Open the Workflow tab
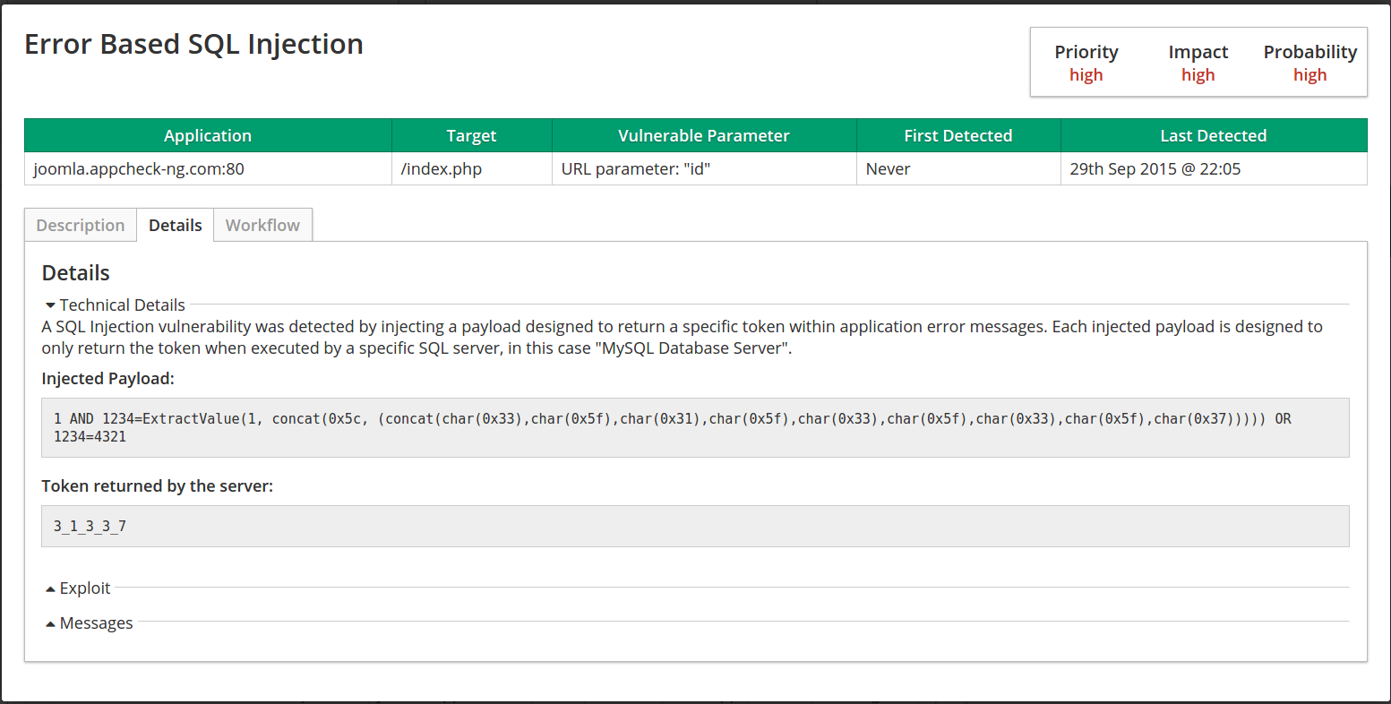 [x=262, y=226]
